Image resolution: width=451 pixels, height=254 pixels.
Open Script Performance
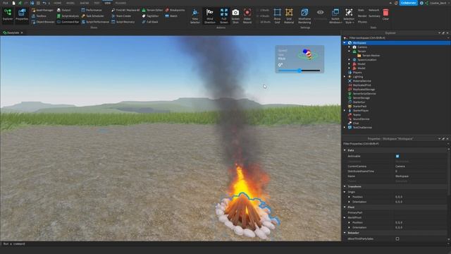[95, 22]
